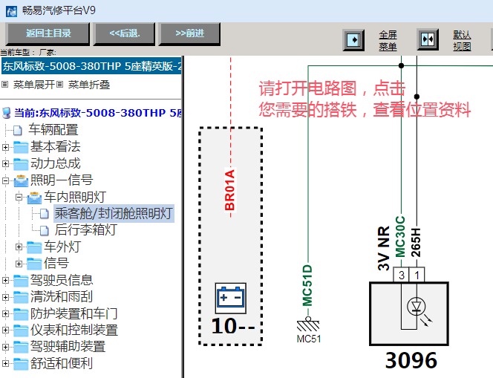
Task: Expand the 驾驶员信息 folder
Action: click(5, 280)
